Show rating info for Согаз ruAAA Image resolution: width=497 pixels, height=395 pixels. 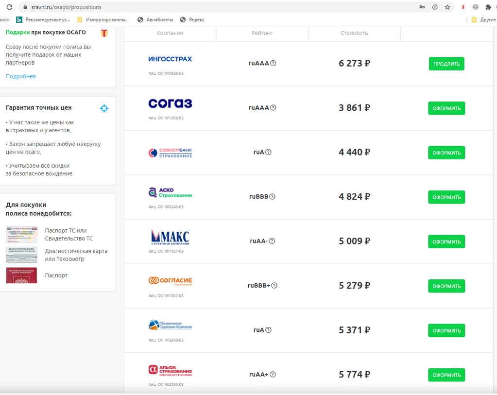pyautogui.click(x=273, y=107)
